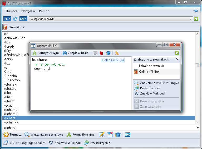Expand the Wszystkie słowniki dictionary combo box
The image size is (202, 149).
point(191,19)
